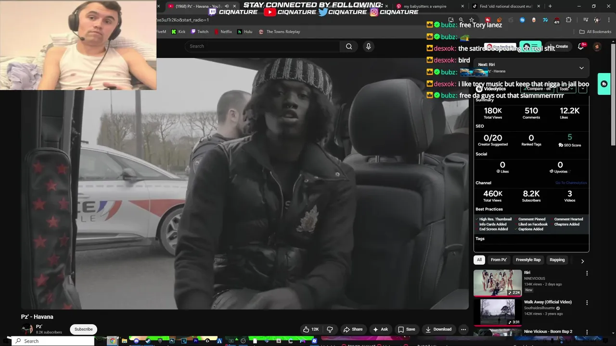616x346 pixels.
Task: Click the Pz' channel name below the title
Action: click(39, 327)
